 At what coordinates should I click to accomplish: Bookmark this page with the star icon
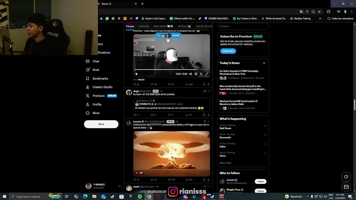pyautogui.click(x=319, y=12)
